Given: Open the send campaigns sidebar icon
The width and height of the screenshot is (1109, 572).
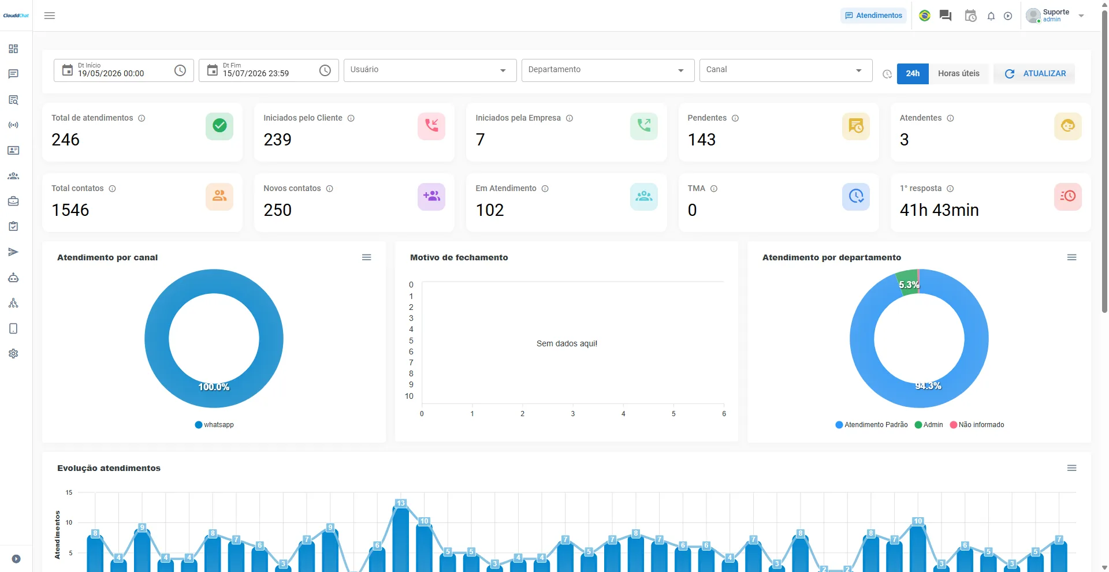Looking at the screenshot, I should (13, 252).
